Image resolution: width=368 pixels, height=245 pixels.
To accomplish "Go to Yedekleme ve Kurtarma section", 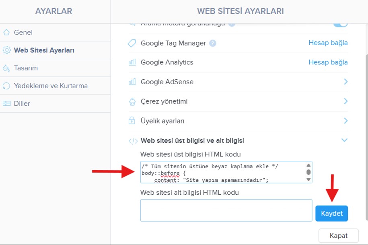I will [x=51, y=86].
